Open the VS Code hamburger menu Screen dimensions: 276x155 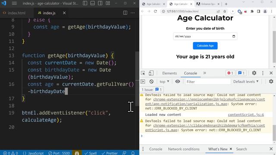click(x=14, y=3)
